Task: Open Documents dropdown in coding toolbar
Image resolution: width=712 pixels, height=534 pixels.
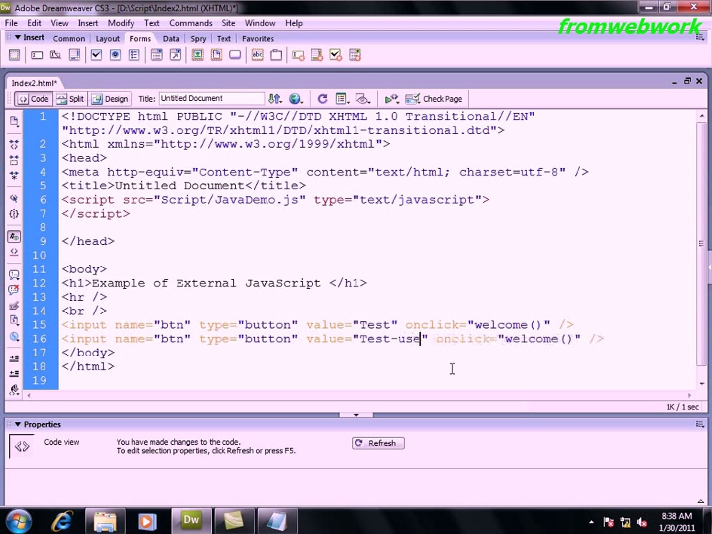Action: pos(14,122)
